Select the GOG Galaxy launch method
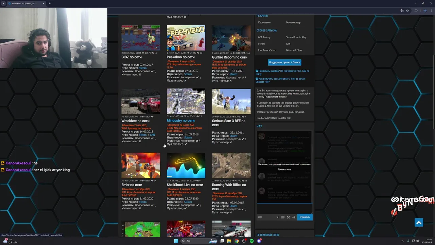 264,37
